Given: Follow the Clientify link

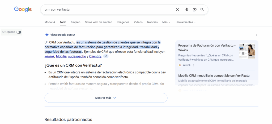Looking at the screenshot, I should tap(95, 56).
